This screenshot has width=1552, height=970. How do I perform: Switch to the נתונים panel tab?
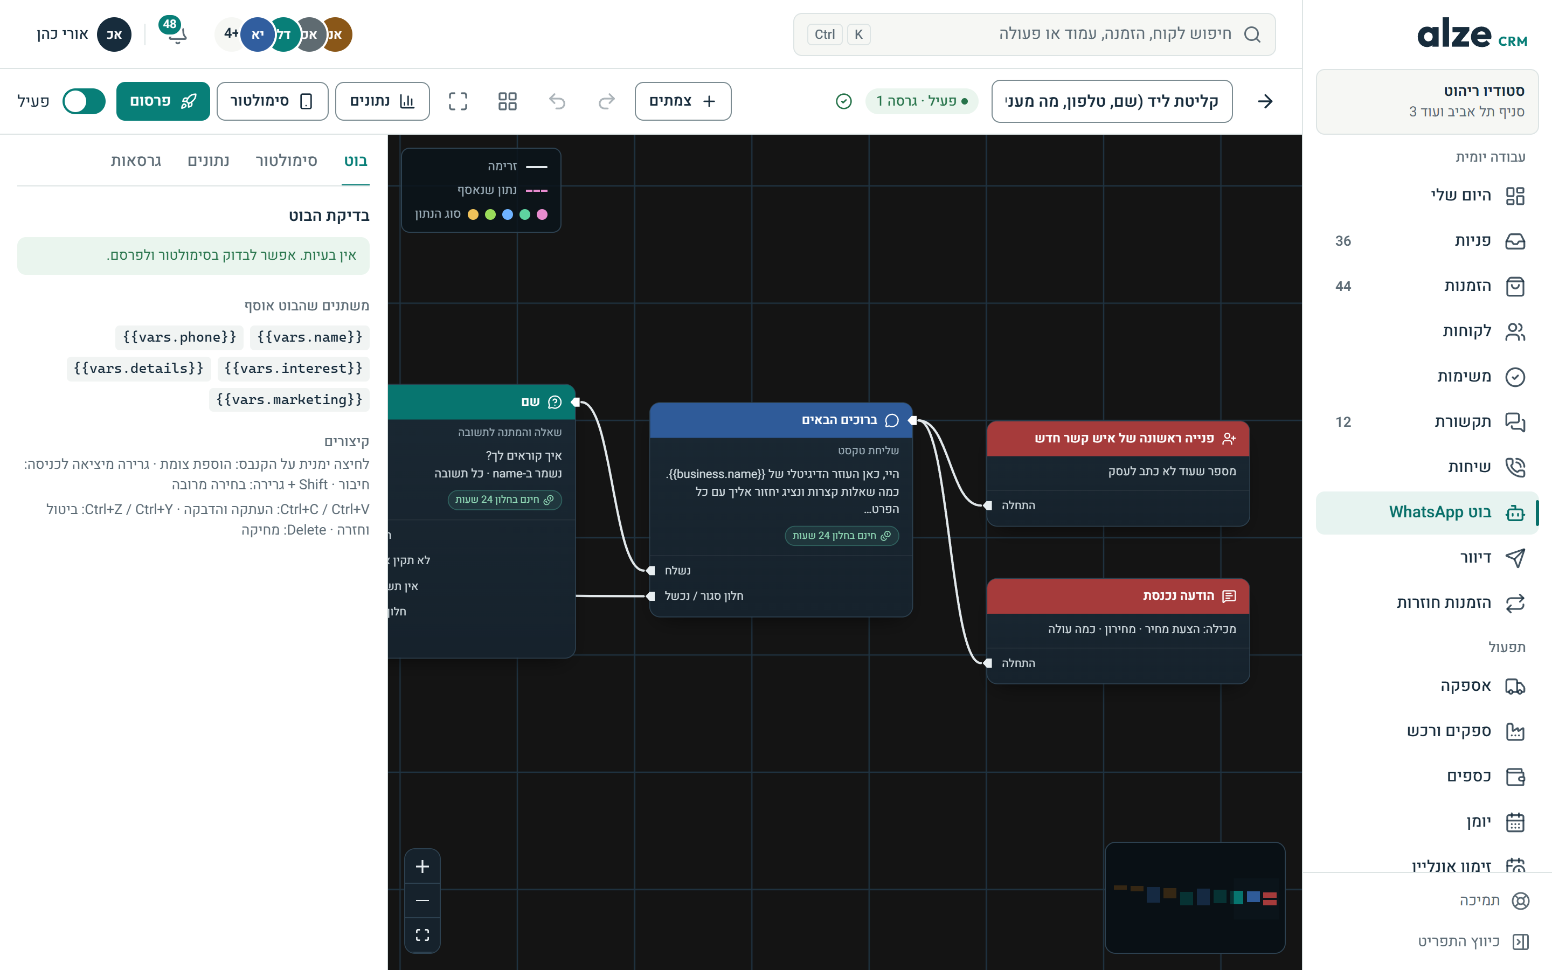point(209,161)
